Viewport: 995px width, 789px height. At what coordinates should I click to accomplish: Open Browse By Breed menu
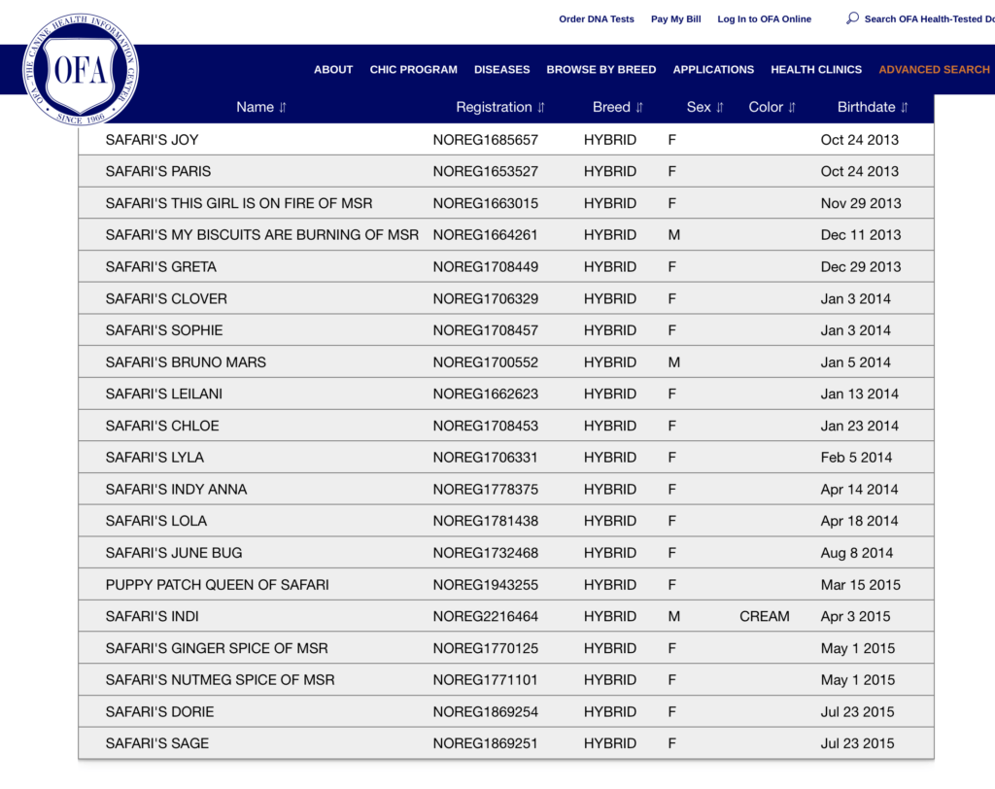click(601, 69)
